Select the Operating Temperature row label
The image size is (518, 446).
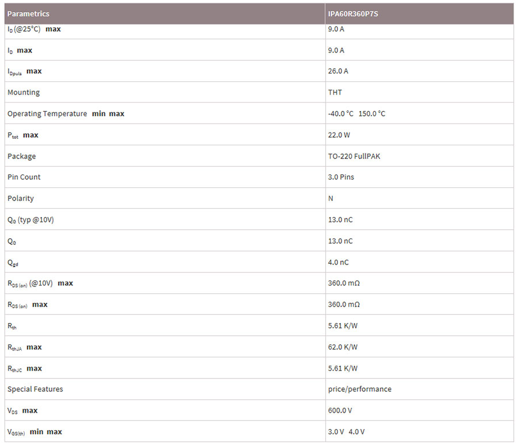47,114
